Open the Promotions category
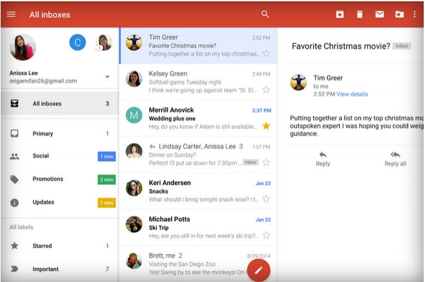 60,179
